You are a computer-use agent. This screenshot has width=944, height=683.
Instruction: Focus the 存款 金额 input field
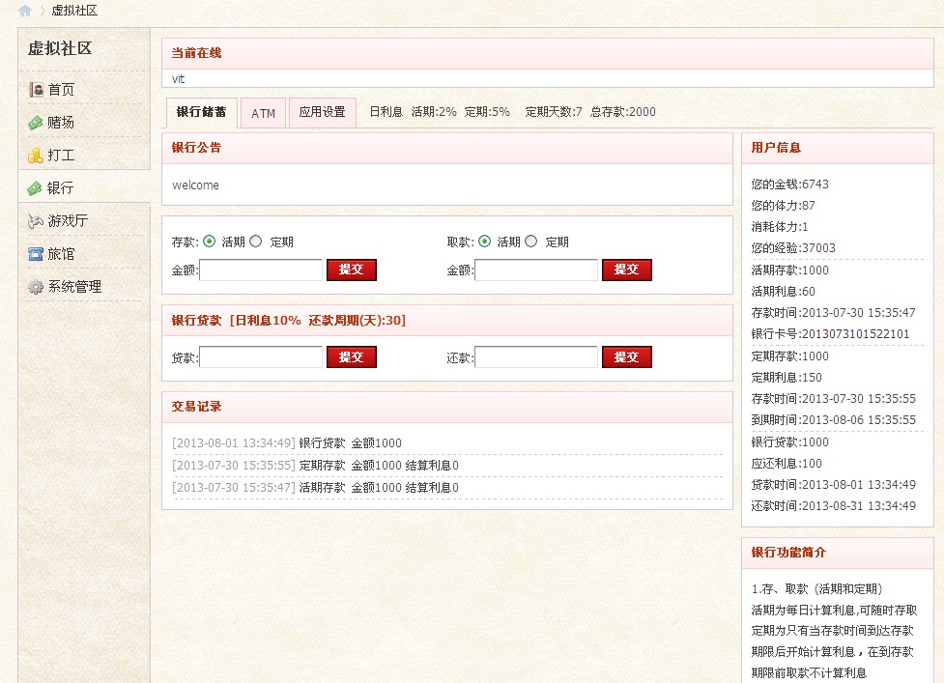pyautogui.click(x=261, y=270)
